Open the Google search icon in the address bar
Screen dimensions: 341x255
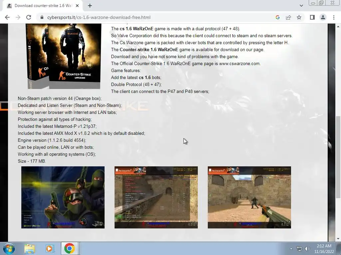pos(277,17)
